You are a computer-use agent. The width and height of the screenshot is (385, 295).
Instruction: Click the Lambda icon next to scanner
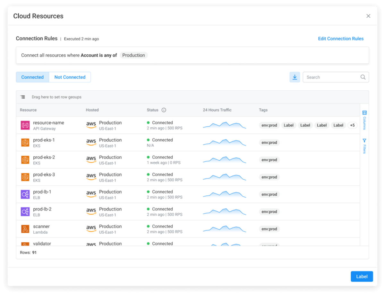[x=25, y=229]
